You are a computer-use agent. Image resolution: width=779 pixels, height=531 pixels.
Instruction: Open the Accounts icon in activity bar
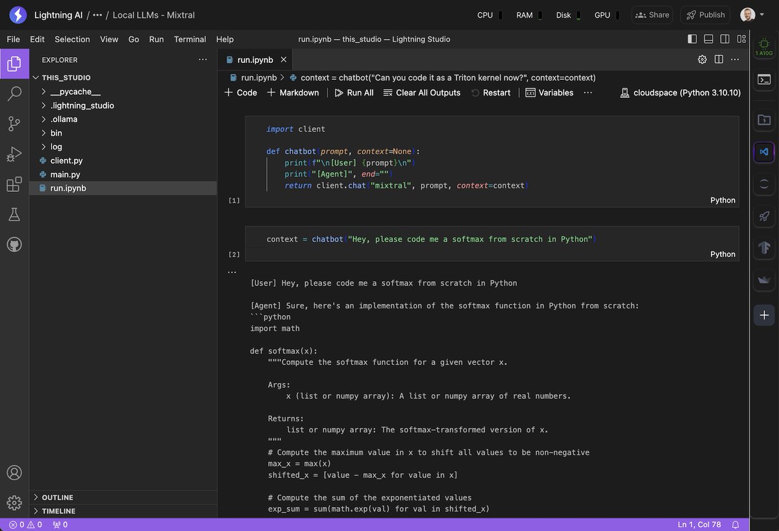click(14, 473)
